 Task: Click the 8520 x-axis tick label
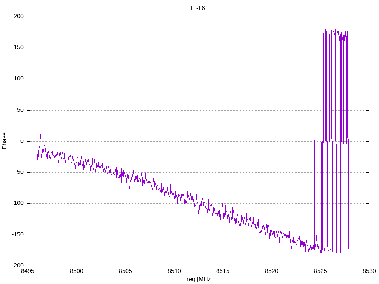coord(271,271)
